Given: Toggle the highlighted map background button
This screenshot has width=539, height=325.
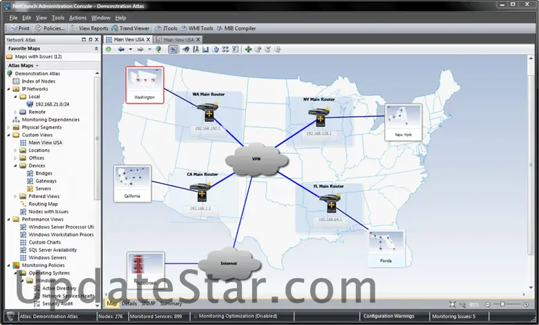Looking at the screenshot, I should click(173, 50).
